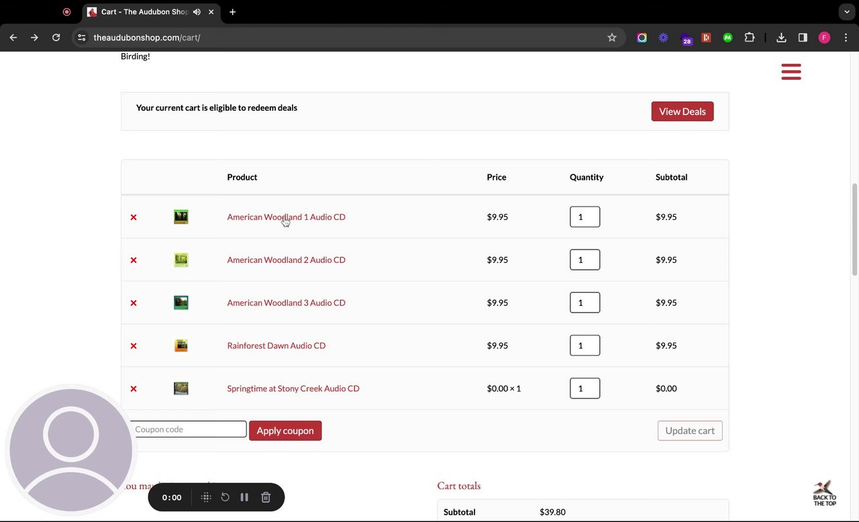Click the 0:00 recording timer
This screenshot has height=522, width=859.
coord(172,497)
